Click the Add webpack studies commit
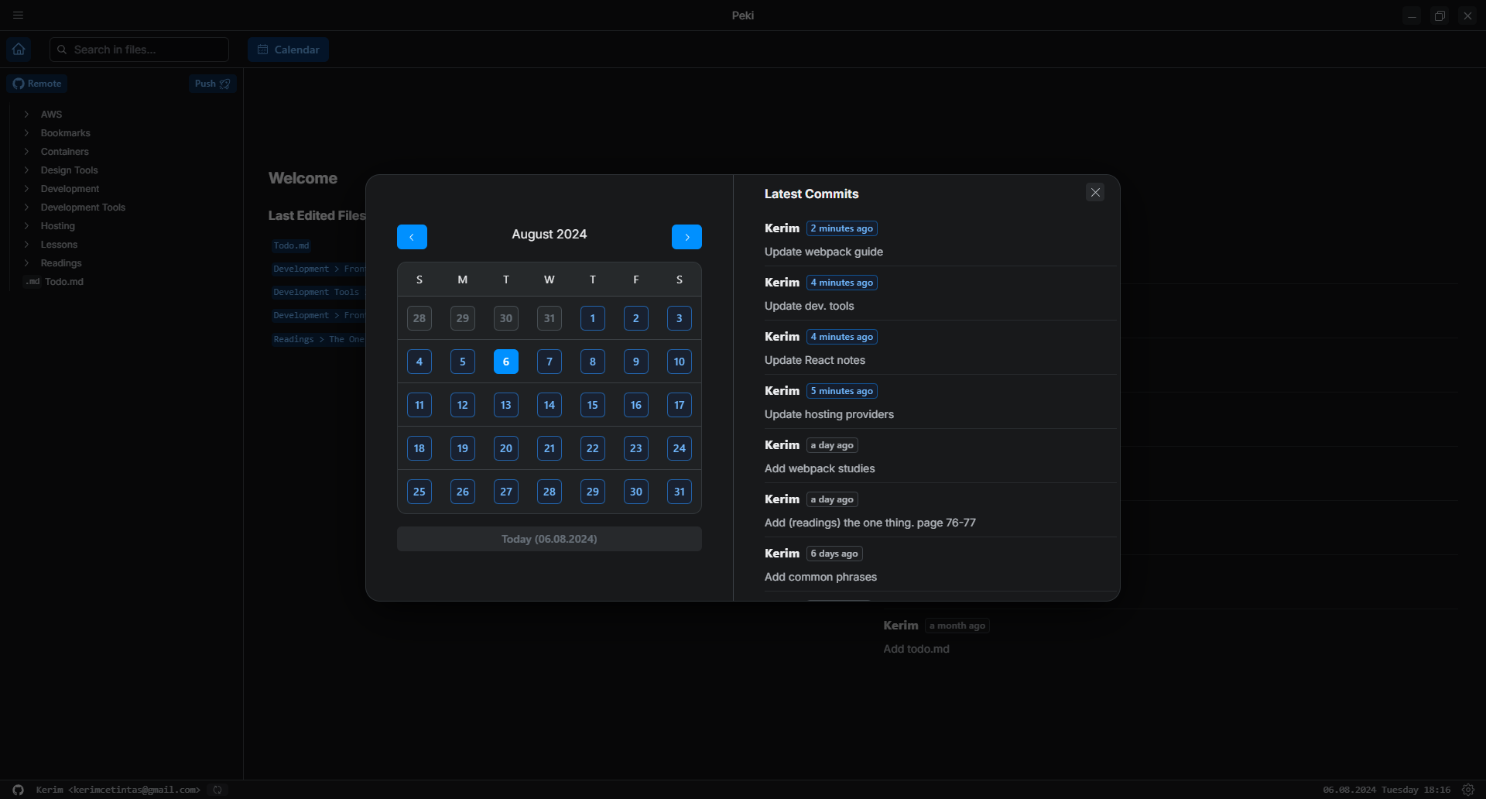This screenshot has height=799, width=1486. [820, 468]
